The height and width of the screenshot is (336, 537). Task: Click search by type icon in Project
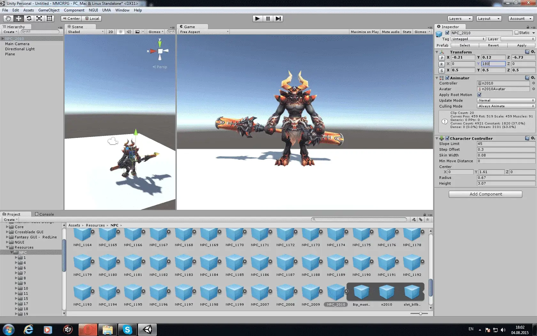click(x=414, y=220)
